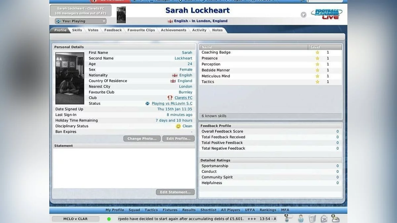The height and width of the screenshot is (223, 397).
Task: Go to My Profile in the bottom bar
Action: pos(115,210)
